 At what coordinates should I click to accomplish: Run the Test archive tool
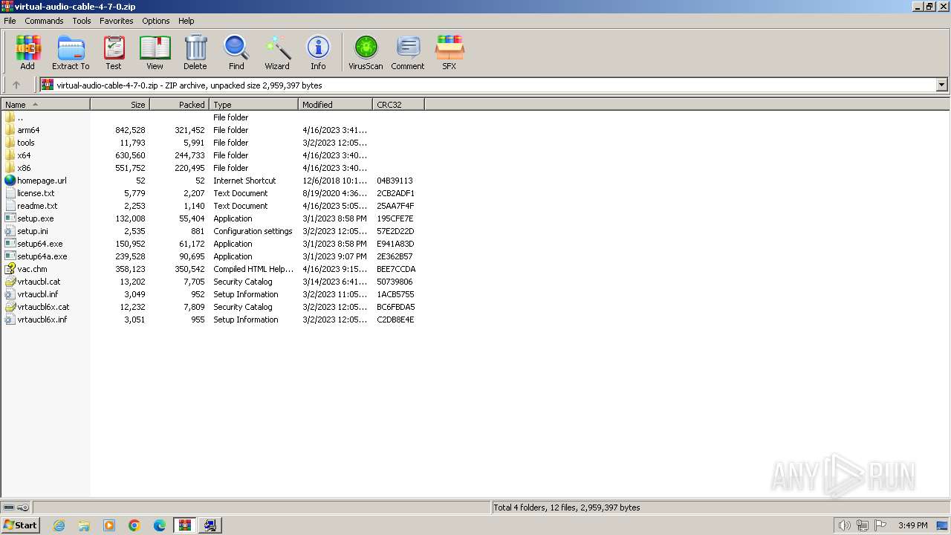tap(114, 48)
